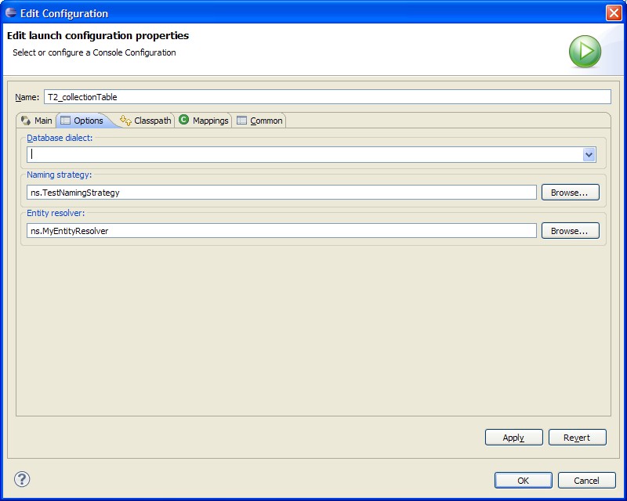Click the Common tab table icon
The height and width of the screenshot is (501, 627).
[241, 121]
